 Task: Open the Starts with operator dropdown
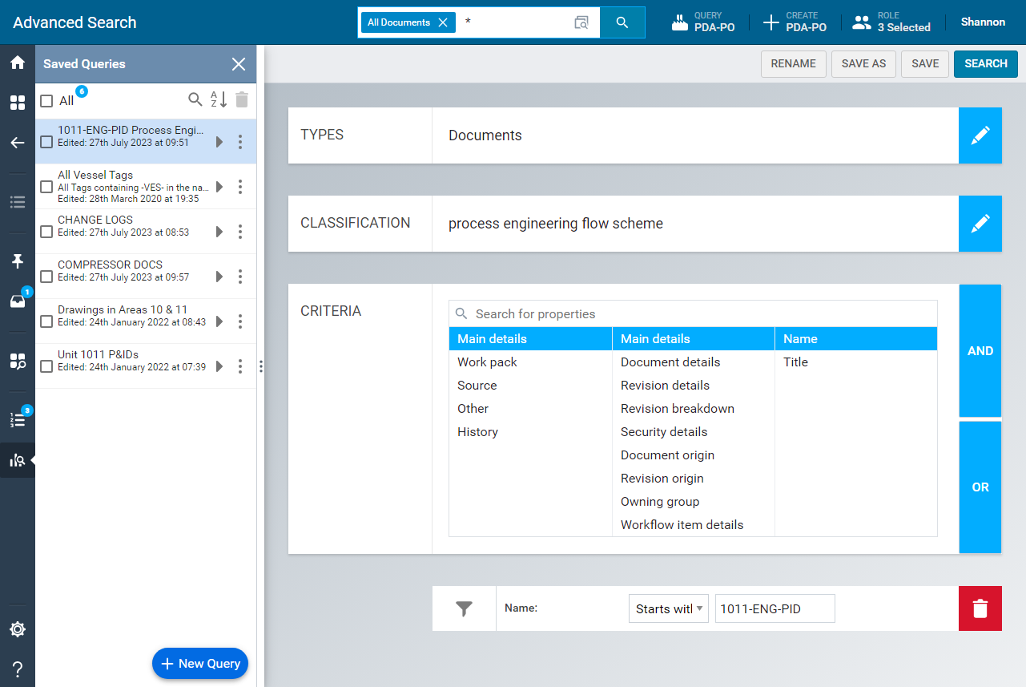coord(669,608)
